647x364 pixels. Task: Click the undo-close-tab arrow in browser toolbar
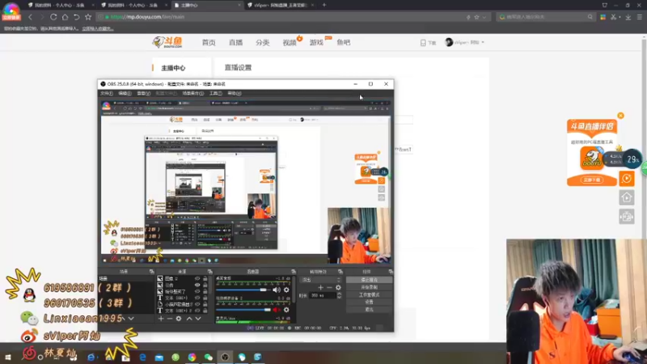pos(76,17)
